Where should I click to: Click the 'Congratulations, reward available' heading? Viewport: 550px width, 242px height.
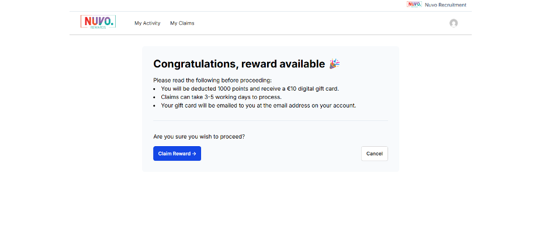pyautogui.click(x=239, y=64)
